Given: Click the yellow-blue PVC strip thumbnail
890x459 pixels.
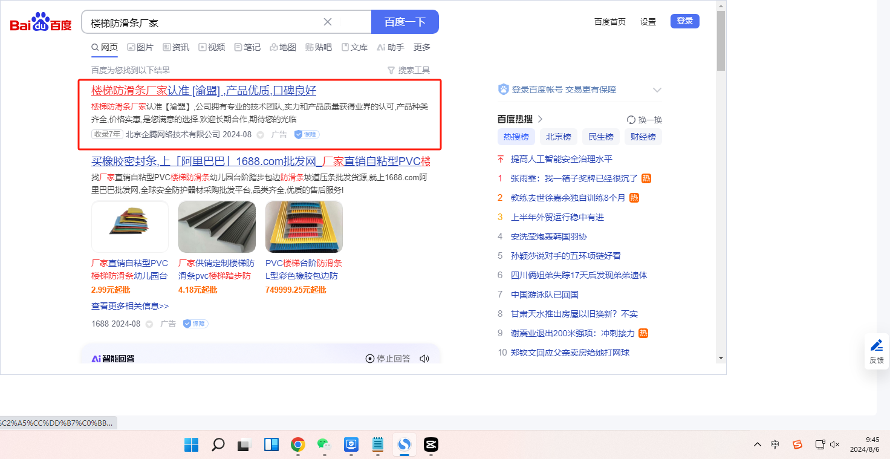Looking at the screenshot, I should coord(304,227).
